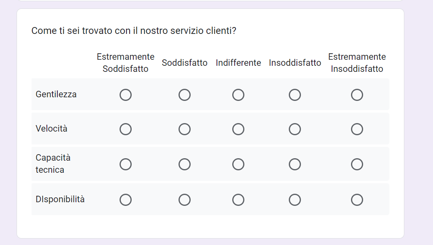
Task: Rate Velocità as Soddisfatto
Action: [185, 129]
